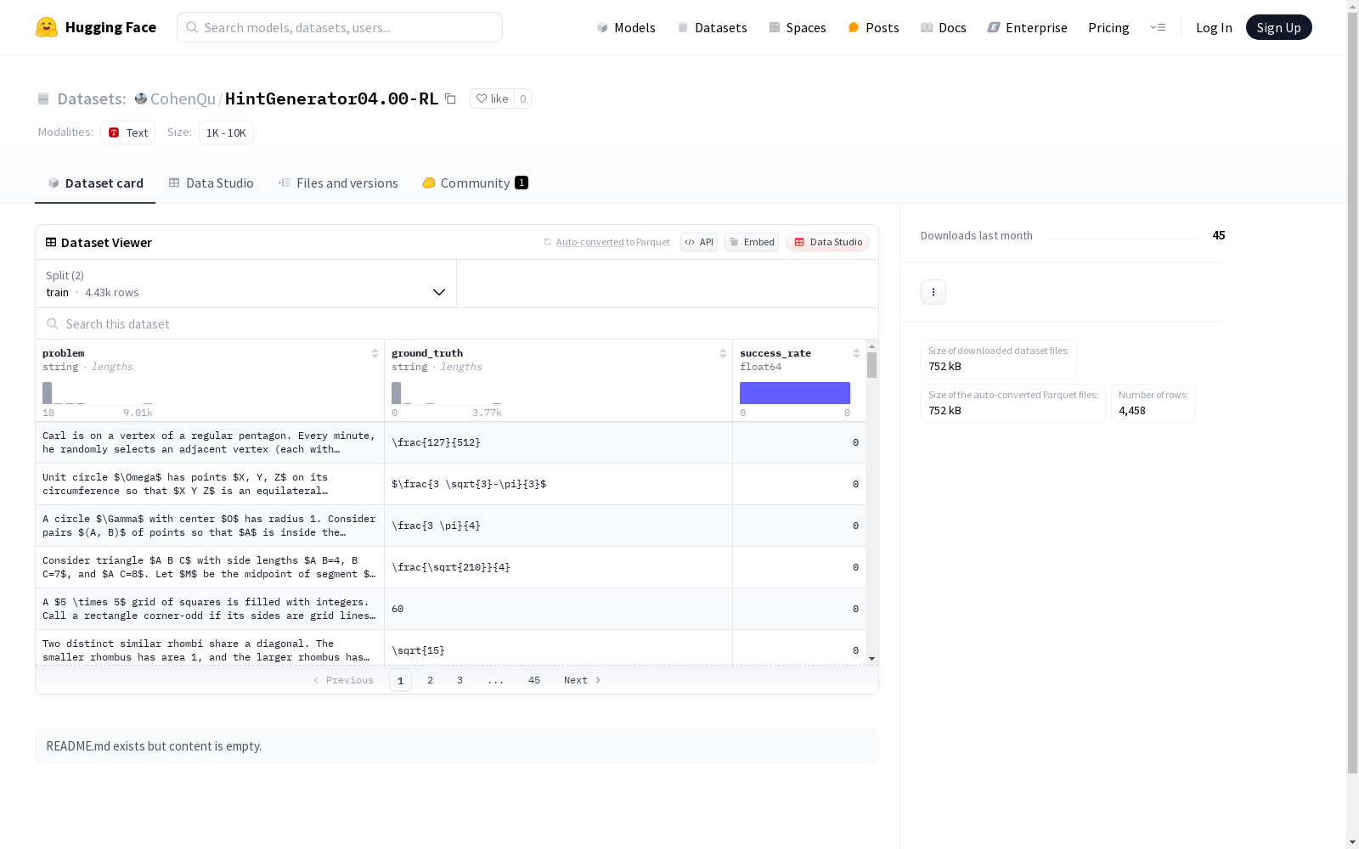The width and height of the screenshot is (1359, 849).
Task: Click the search magnifier in dataset search
Action: tap(53, 323)
